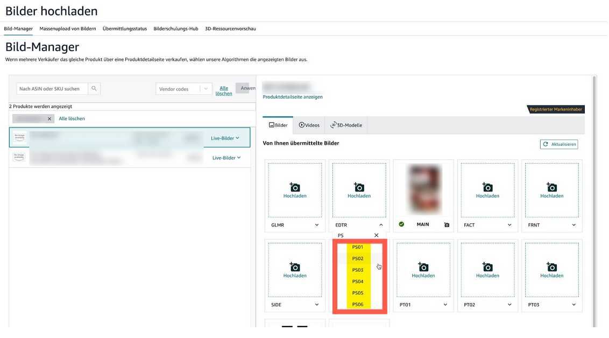Expand the SIDE variant dropdown
Image resolution: width=609 pixels, height=338 pixels.
tap(316, 305)
